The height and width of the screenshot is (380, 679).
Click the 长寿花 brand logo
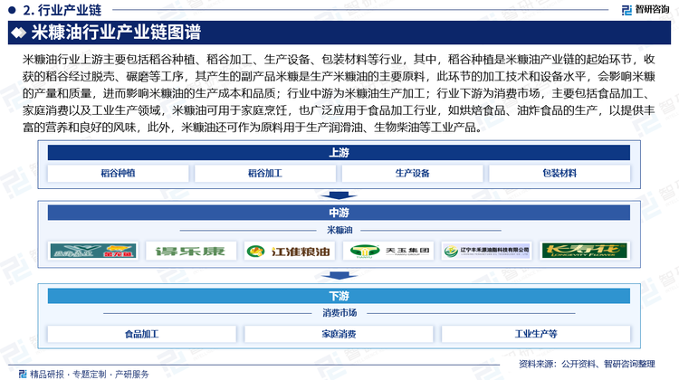click(585, 251)
